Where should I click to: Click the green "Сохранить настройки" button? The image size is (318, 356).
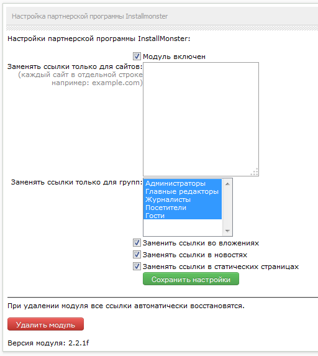point(191,279)
